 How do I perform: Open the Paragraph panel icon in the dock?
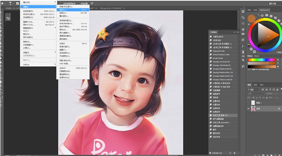243,60
